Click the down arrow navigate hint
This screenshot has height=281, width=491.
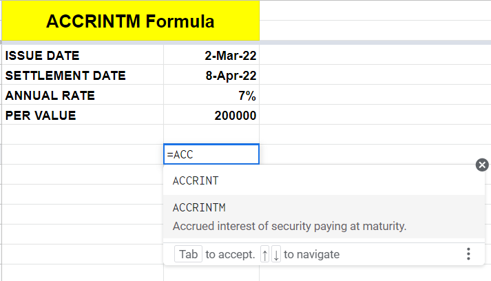point(276,254)
